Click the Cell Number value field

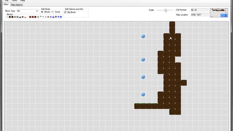click(200, 10)
